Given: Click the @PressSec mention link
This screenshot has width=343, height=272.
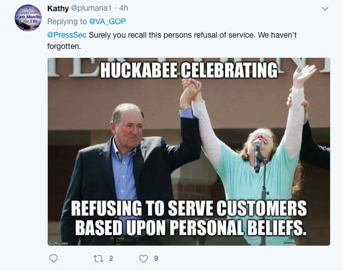Looking at the screenshot, I should [x=67, y=35].
